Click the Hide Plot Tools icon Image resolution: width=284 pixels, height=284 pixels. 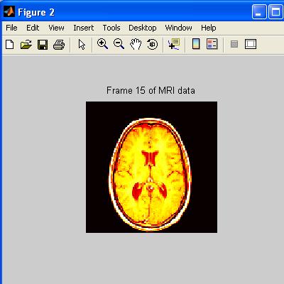[x=234, y=44]
